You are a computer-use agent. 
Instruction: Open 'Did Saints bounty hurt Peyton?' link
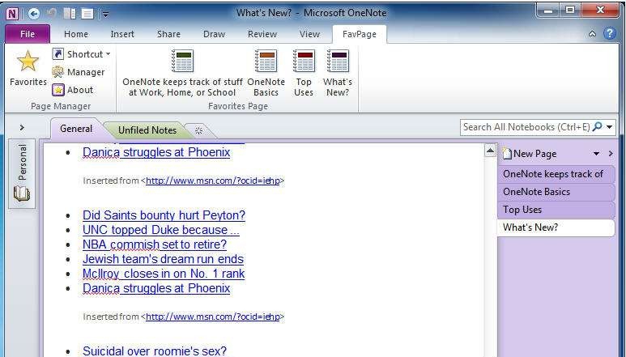(x=164, y=215)
